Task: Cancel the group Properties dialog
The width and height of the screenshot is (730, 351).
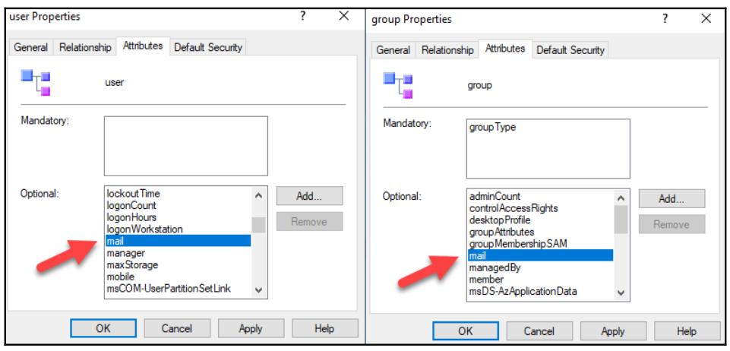Action: [x=538, y=332]
